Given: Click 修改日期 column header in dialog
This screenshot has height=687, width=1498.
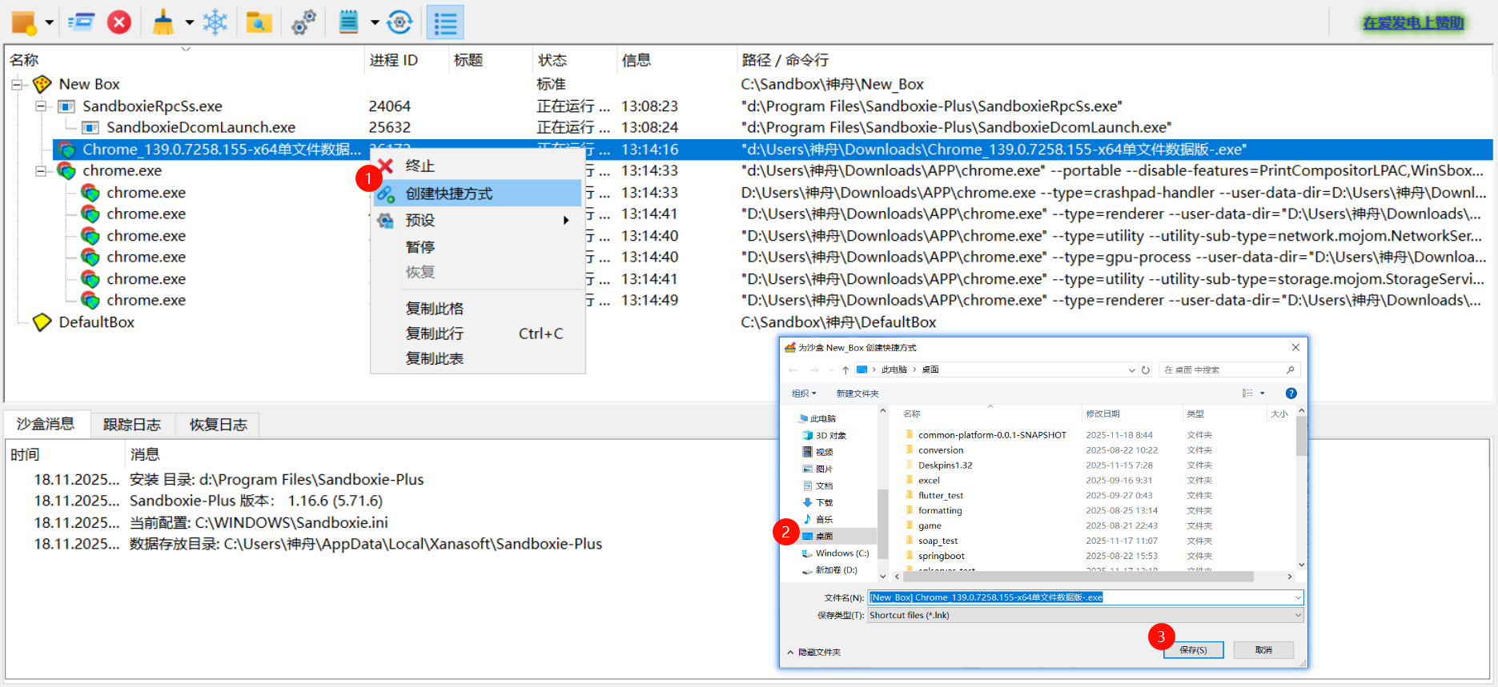Looking at the screenshot, I should pyautogui.click(x=1102, y=413).
